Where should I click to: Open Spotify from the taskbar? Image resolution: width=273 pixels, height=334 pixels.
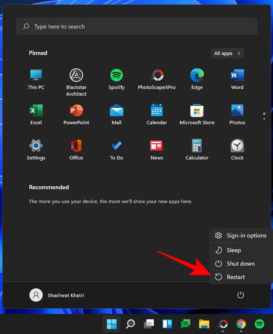(260, 324)
